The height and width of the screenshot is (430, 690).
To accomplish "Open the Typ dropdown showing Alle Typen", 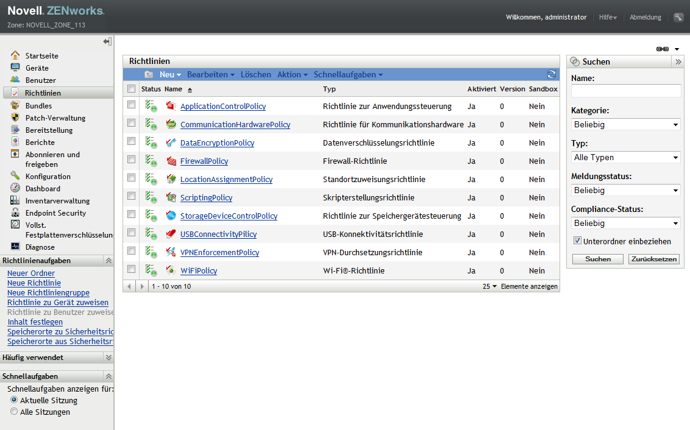I will [626, 157].
